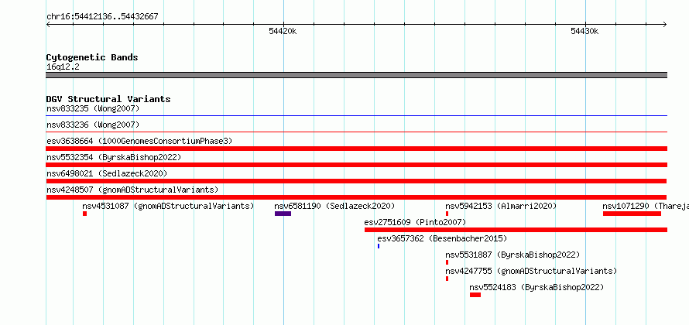This screenshot has height=325, width=689.
Task: Click the nsv4531087 variant label
Action: [168, 206]
